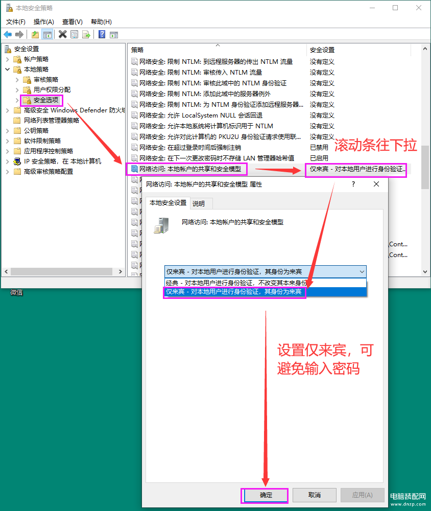
Task: Click the 审核策略 folder icon
Action: [x=27, y=80]
